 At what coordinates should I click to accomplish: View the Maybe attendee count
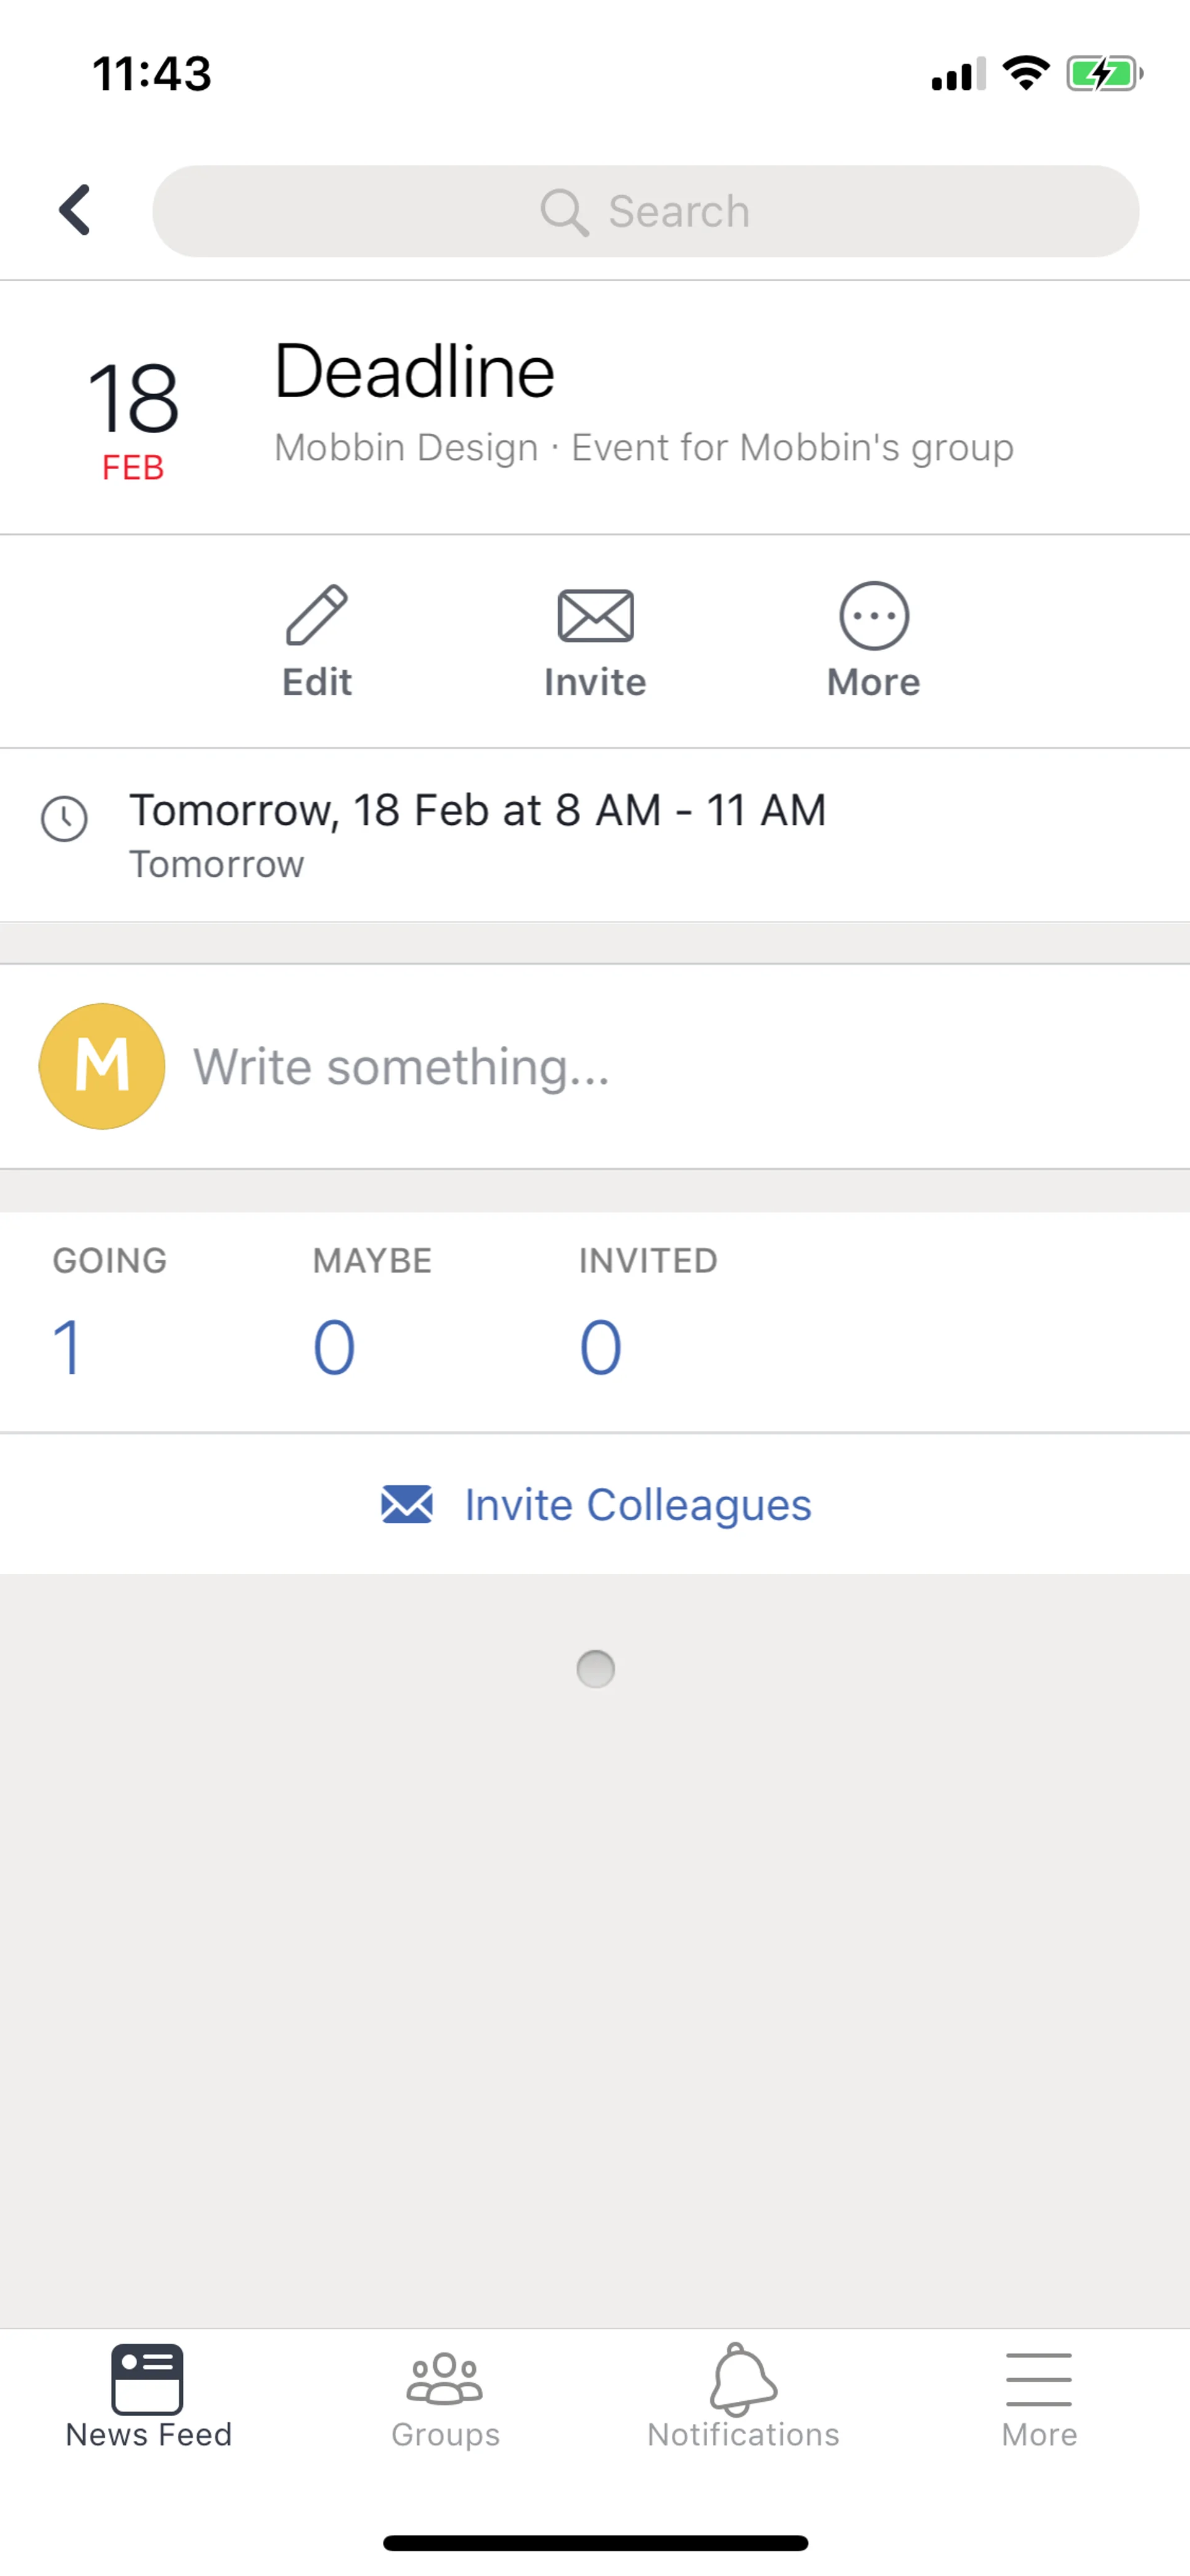pos(334,1346)
